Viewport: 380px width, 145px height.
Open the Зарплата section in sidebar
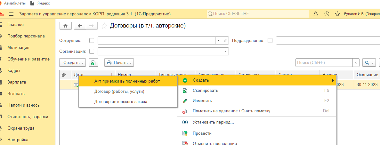(17, 82)
